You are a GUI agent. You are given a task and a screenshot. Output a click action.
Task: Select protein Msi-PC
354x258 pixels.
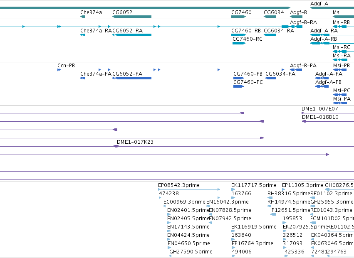point(342,91)
